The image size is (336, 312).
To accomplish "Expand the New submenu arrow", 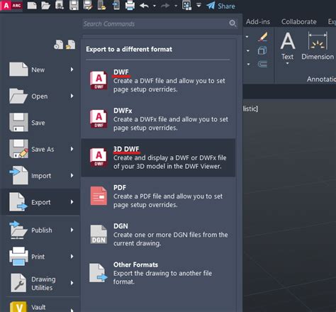I will [x=72, y=69].
